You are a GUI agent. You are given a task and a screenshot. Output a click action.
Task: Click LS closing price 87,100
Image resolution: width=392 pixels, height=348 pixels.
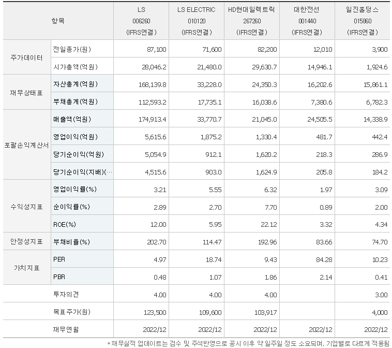tap(157, 50)
